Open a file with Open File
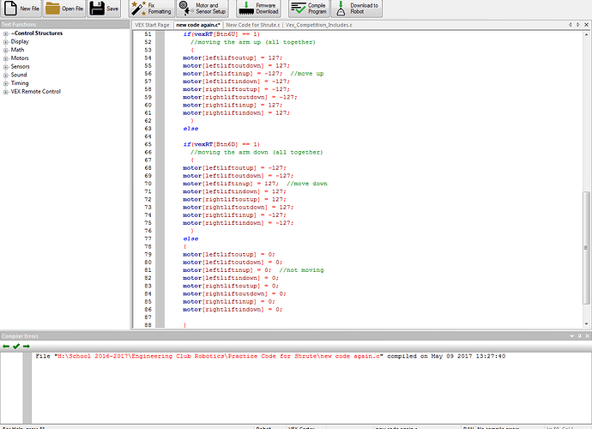 pos(64,9)
